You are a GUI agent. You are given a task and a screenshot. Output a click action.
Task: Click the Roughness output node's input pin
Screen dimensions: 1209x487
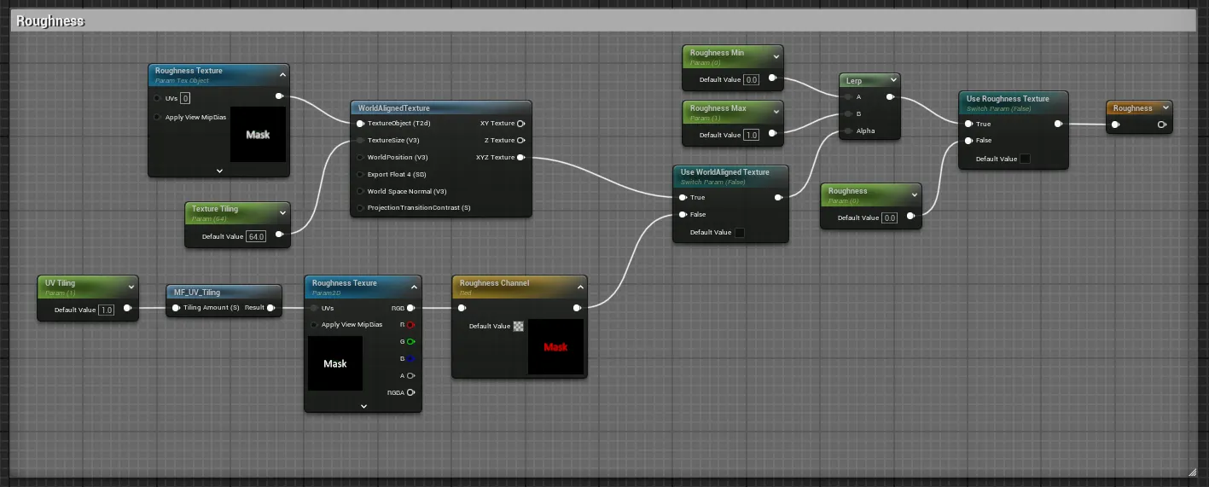(x=1115, y=125)
